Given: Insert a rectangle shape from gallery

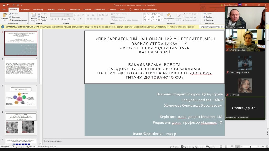Looking at the screenshot, I should click(153, 14).
